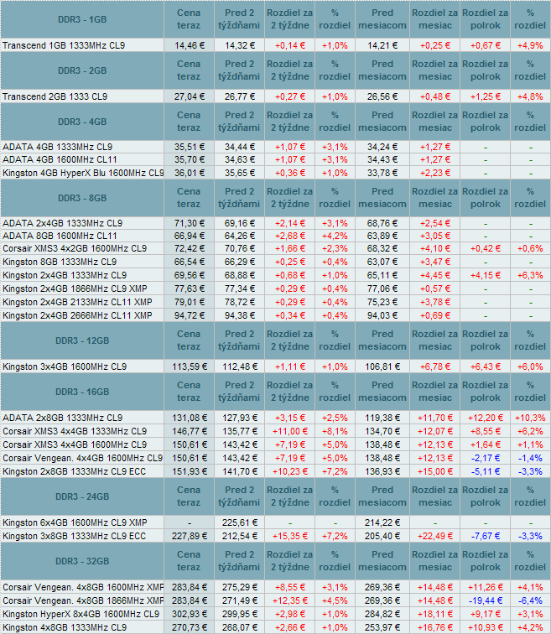Screen dimensions: 551x634
Task: Click Corsair Vengean. 4x4GB 1600MHz CL9 row
Action: tap(82, 458)
